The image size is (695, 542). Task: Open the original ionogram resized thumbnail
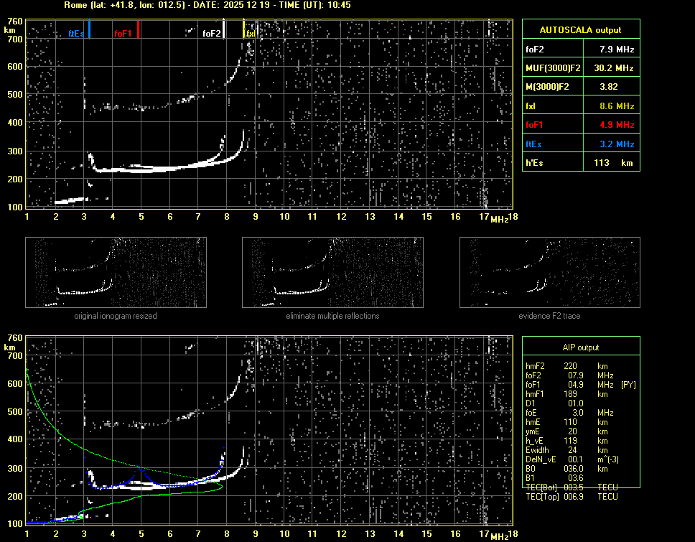(x=116, y=272)
